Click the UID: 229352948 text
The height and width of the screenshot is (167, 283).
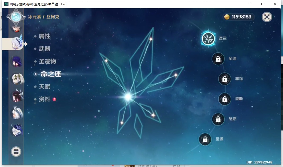259,162
